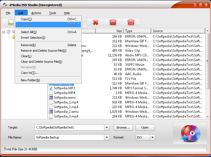Select the Softpedia.wmv file row
Screen dimensions: 211x157
point(127,98)
